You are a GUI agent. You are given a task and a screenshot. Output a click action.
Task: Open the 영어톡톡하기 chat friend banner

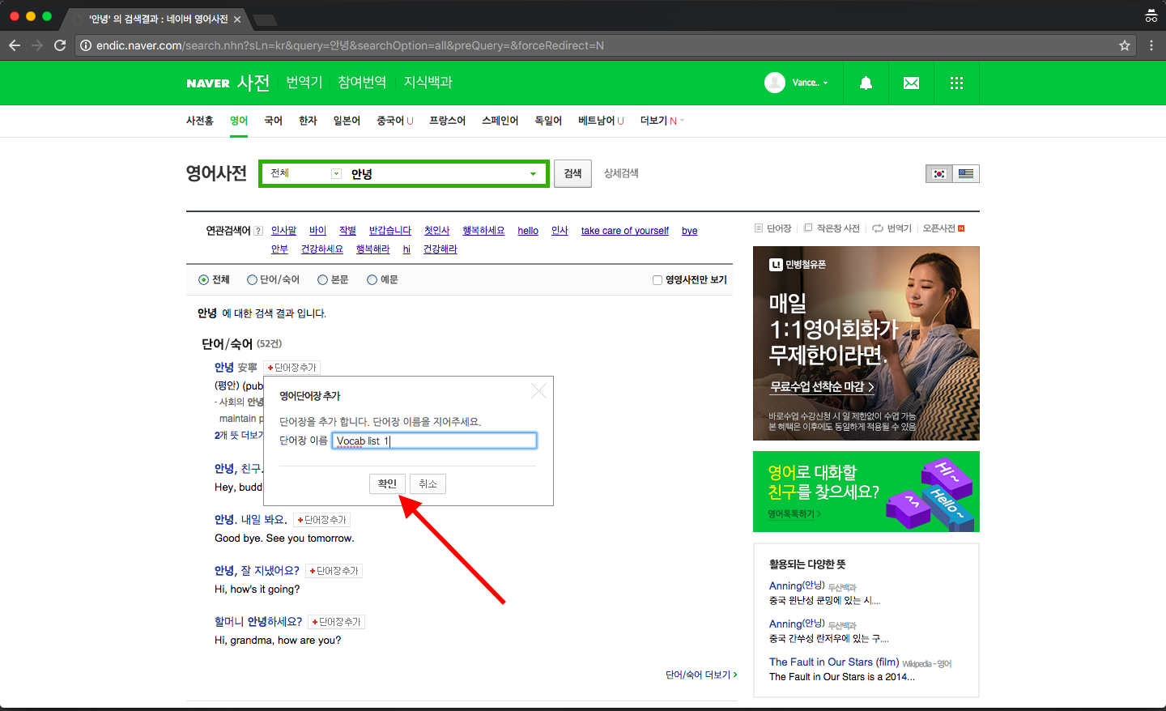pos(866,492)
